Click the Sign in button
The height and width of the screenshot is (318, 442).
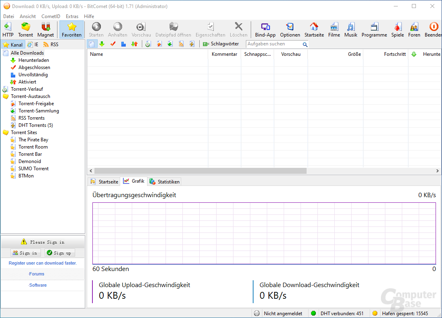(x=25, y=253)
